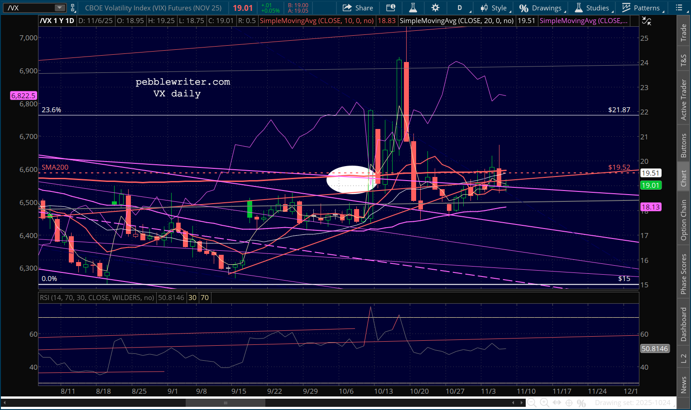Click the crosshair target icon at bottom
Viewport: 691px width, 410px height.
point(569,403)
